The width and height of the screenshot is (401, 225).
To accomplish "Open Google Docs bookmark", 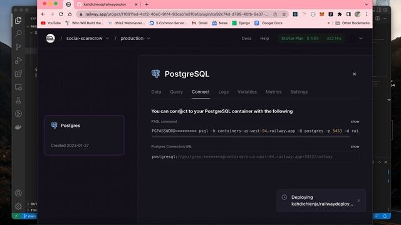I will point(269,23).
